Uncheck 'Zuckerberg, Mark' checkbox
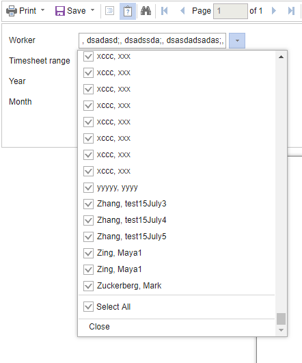The width and height of the screenshot is (302, 363). [x=88, y=286]
